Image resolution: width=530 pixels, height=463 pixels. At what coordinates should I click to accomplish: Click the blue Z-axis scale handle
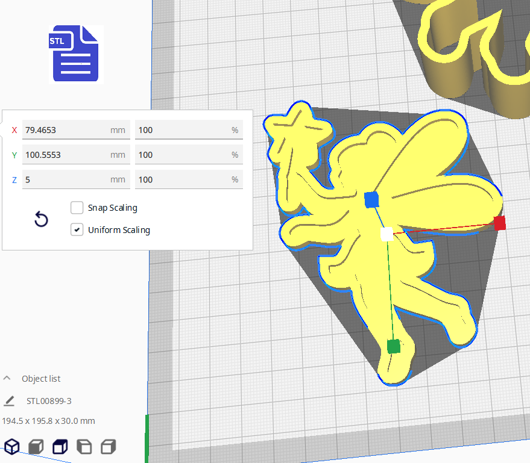(x=371, y=199)
